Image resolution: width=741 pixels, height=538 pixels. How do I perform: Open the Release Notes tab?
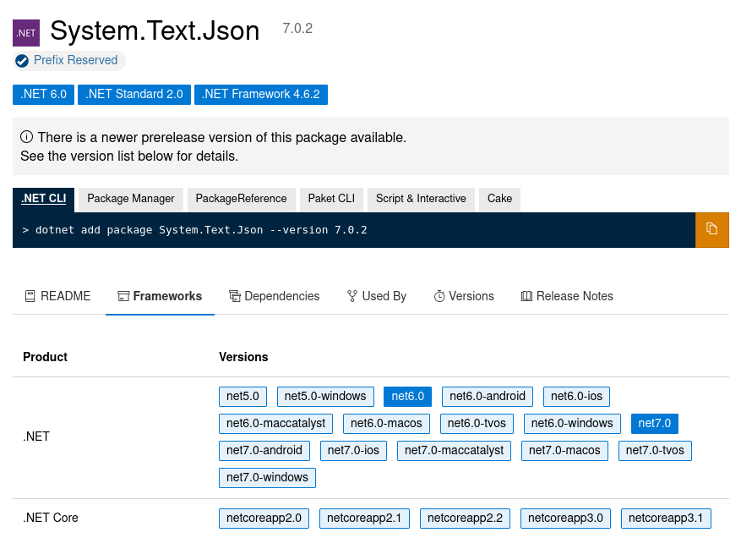tap(567, 296)
